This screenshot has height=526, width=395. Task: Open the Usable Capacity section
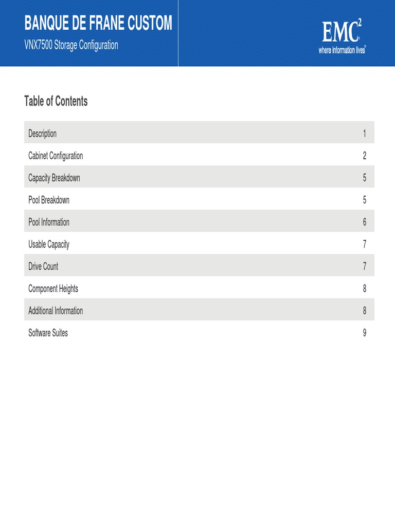click(x=199, y=243)
